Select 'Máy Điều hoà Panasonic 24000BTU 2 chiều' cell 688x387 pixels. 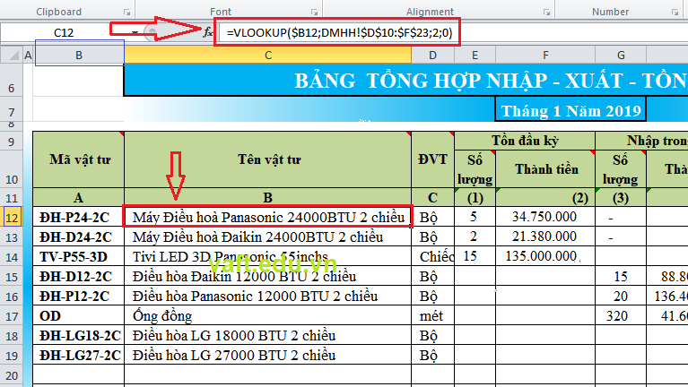[268, 217]
